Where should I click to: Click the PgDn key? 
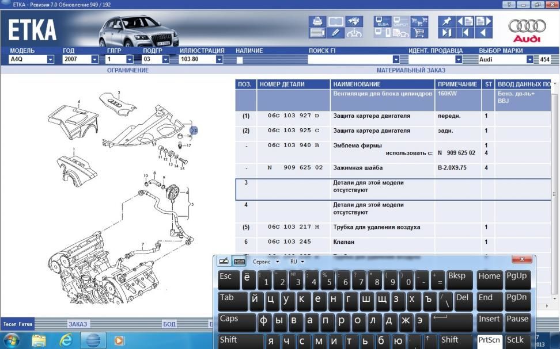pyautogui.click(x=517, y=301)
